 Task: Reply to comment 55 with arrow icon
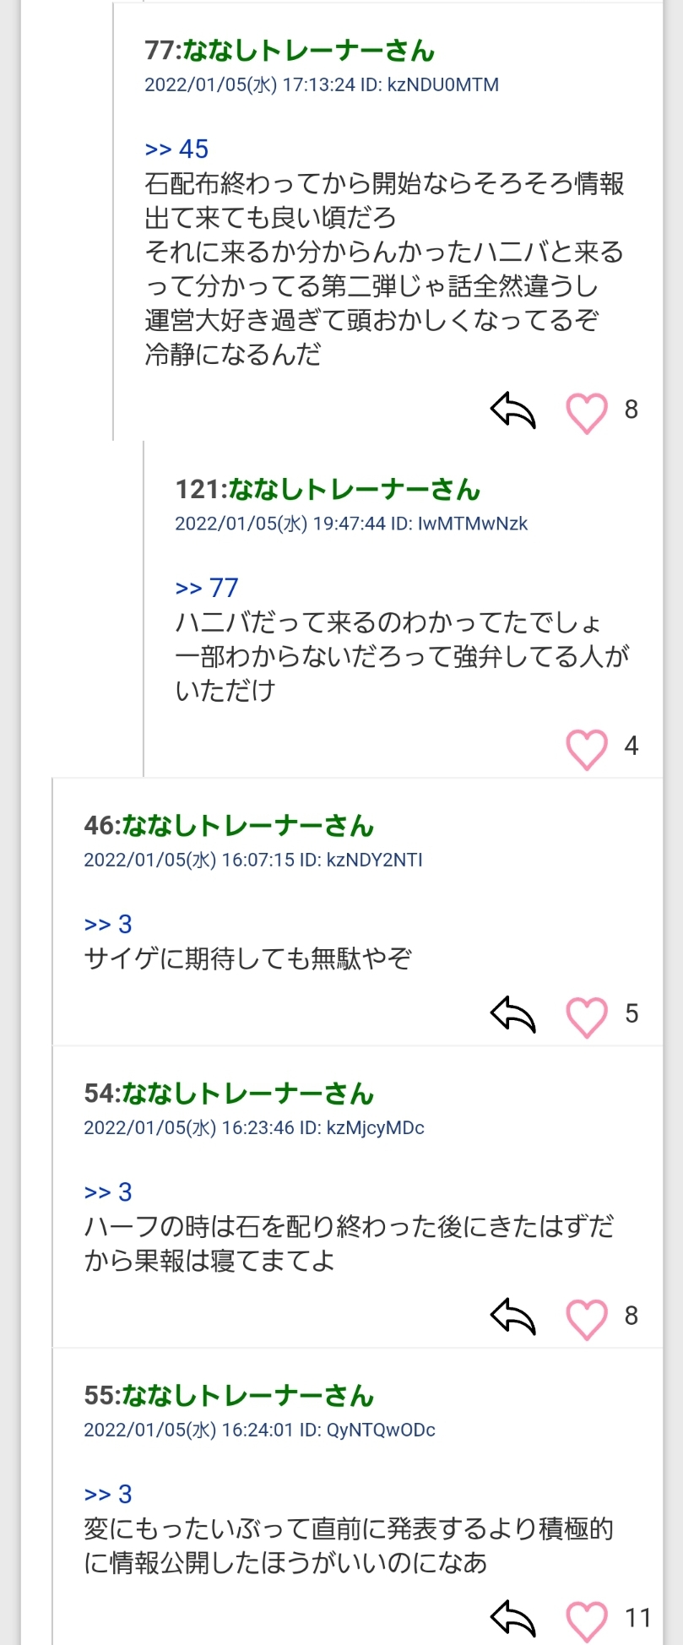(x=513, y=1618)
